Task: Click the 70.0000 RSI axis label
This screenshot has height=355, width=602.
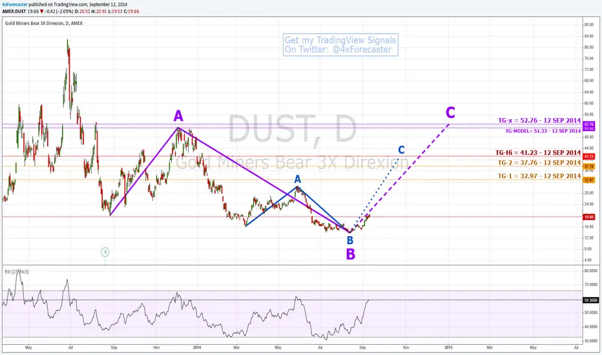Action: 591,285
